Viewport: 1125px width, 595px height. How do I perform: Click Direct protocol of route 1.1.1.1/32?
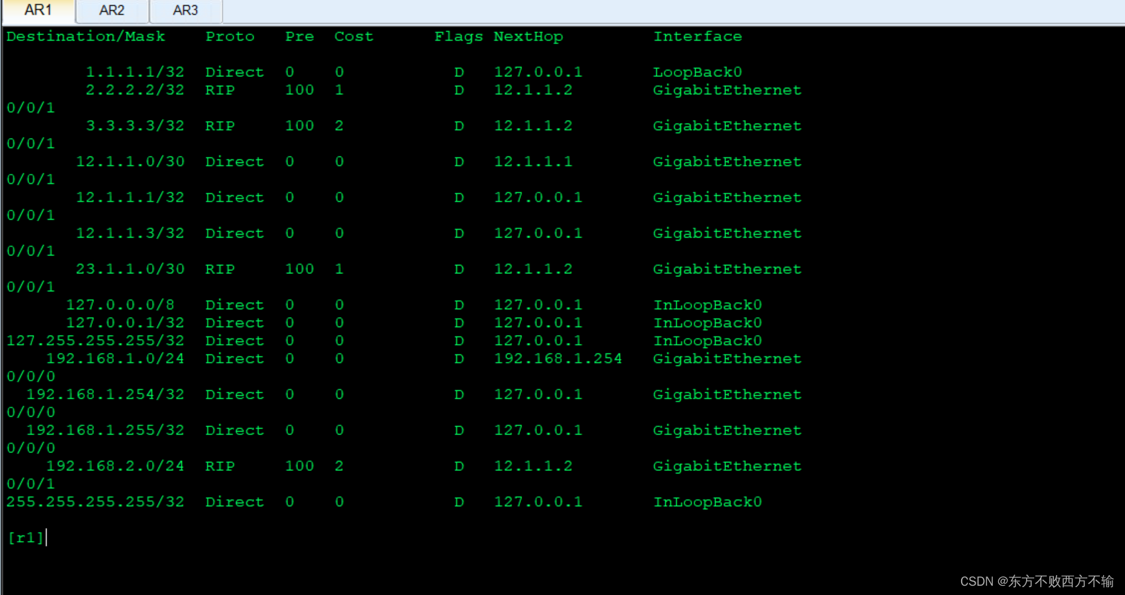click(x=234, y=72)
